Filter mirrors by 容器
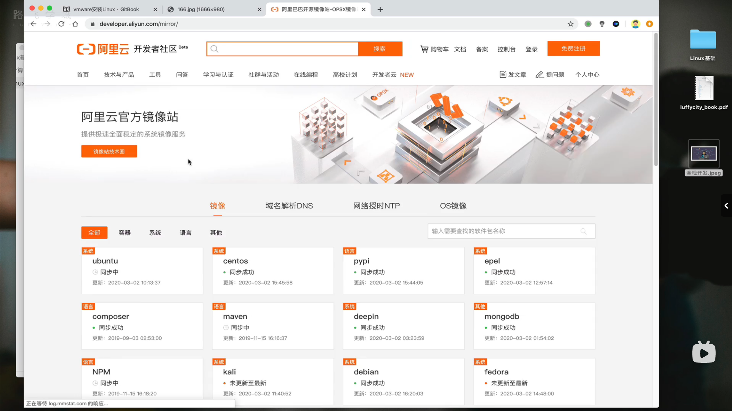 point(125,233)
